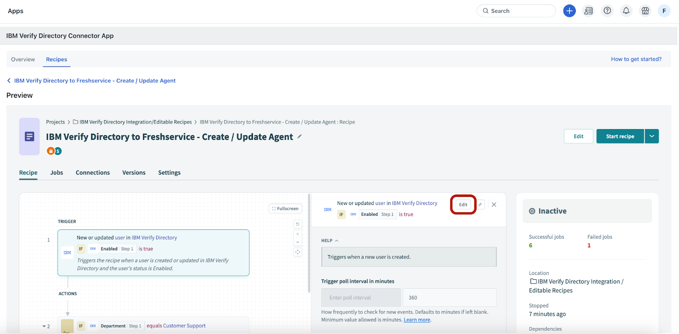Click the back arrow beside recipe breadcrumb
Screen dimensions: 679x334
[x=9, y=81]
